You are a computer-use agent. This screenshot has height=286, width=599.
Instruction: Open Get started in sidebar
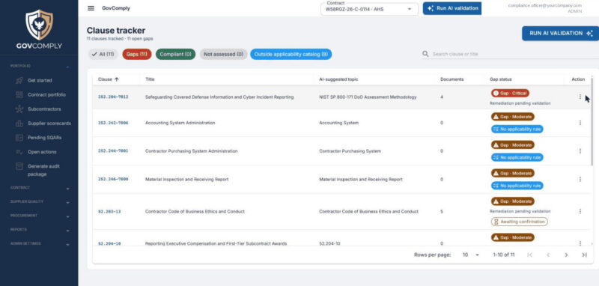click(x=40, y=81)
